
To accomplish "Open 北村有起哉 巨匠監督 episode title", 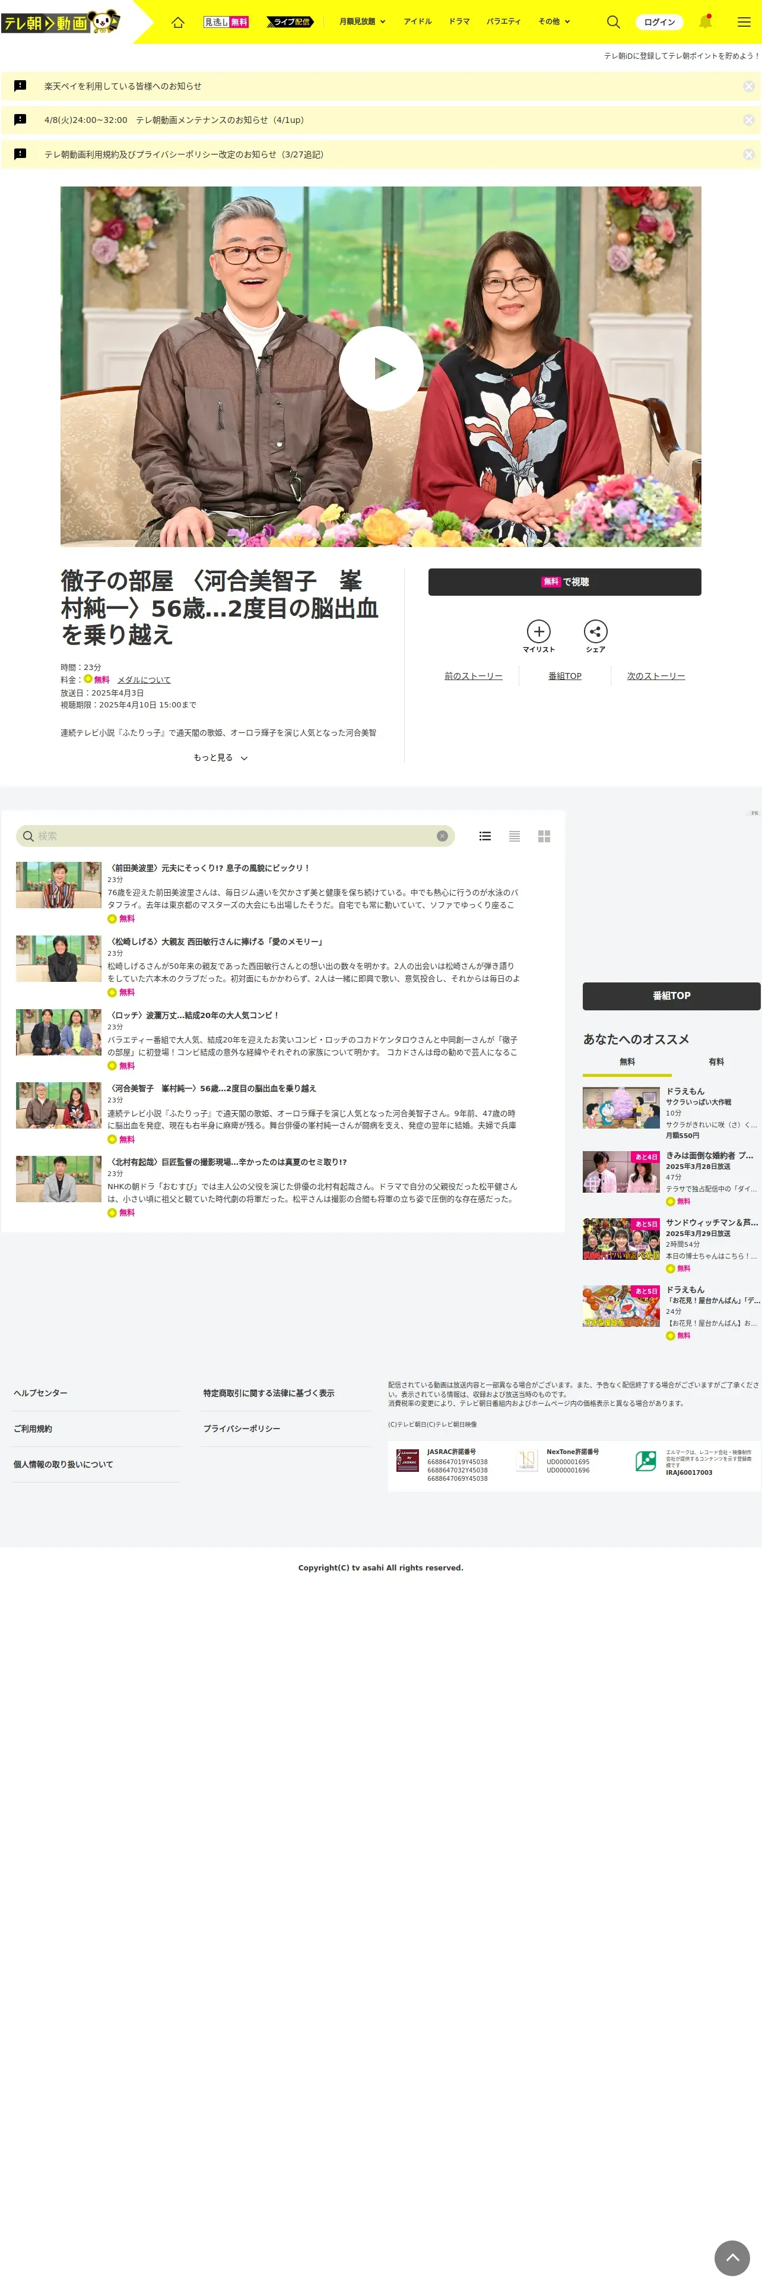I will click(x=228, y=1162).
